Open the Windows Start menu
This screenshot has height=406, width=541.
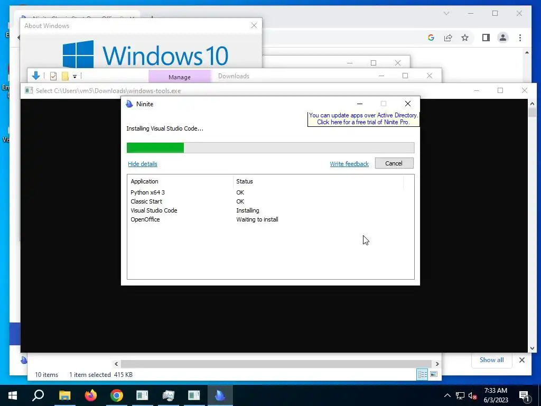pos(13,395)
